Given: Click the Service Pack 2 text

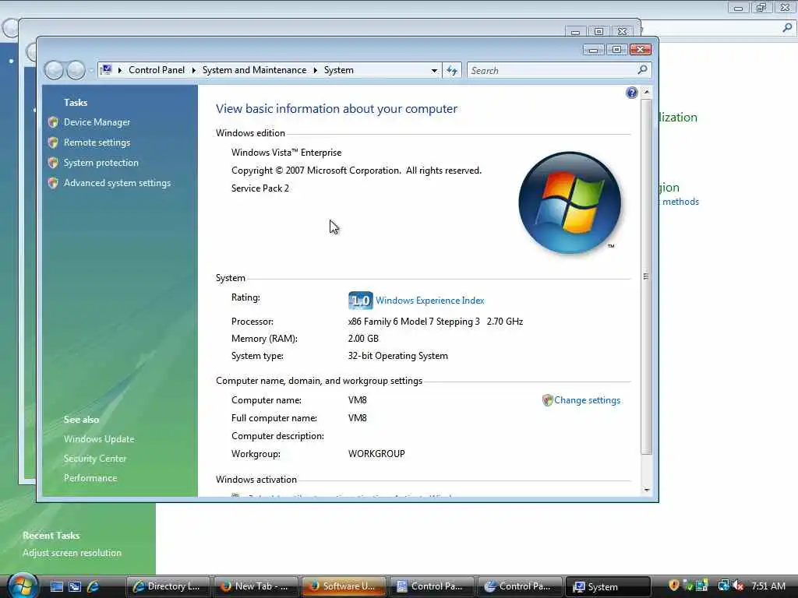Looking at the screenshot, I should pos(260,188).
